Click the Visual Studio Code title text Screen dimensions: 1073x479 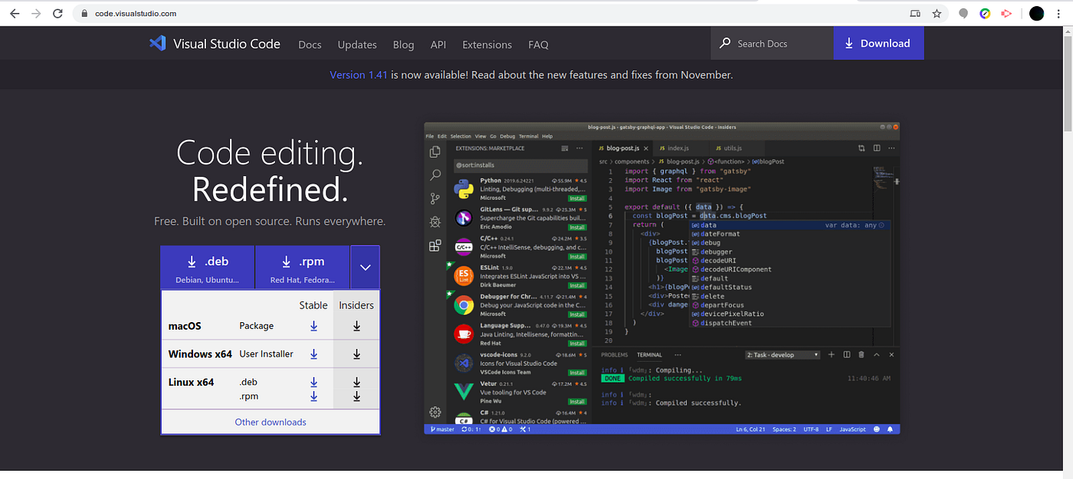227,44
